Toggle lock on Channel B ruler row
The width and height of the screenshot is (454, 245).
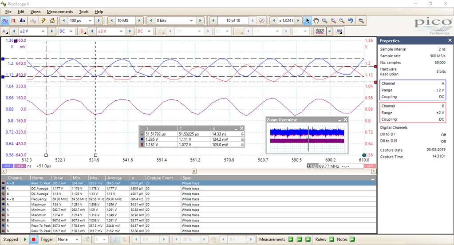tap(242, 144)
